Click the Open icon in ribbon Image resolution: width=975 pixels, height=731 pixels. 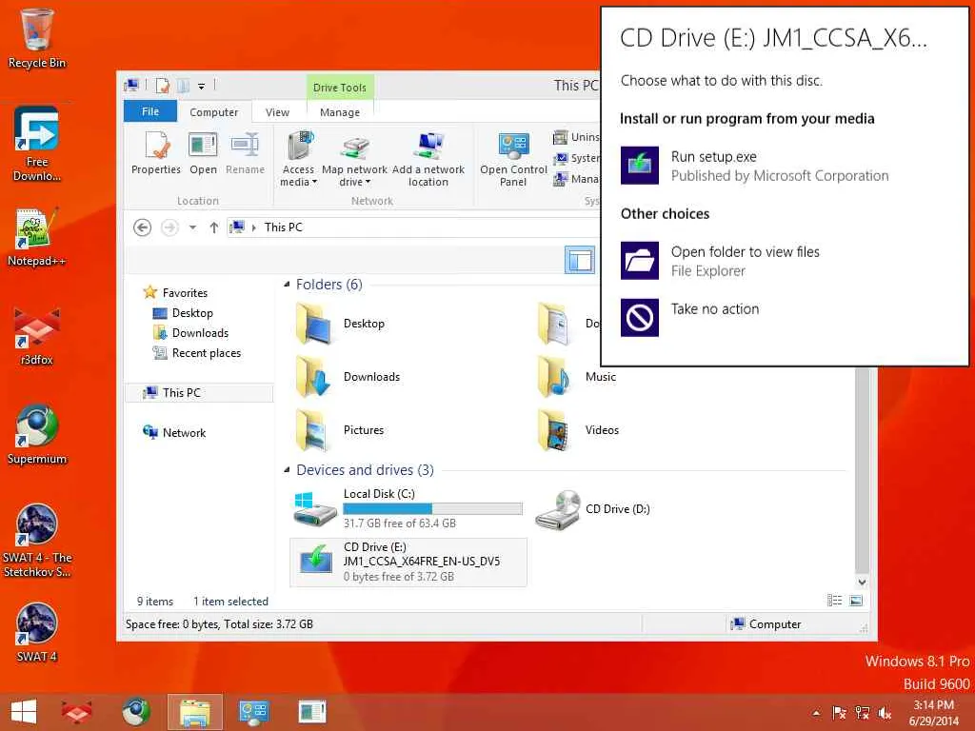(x=204, y=153)
